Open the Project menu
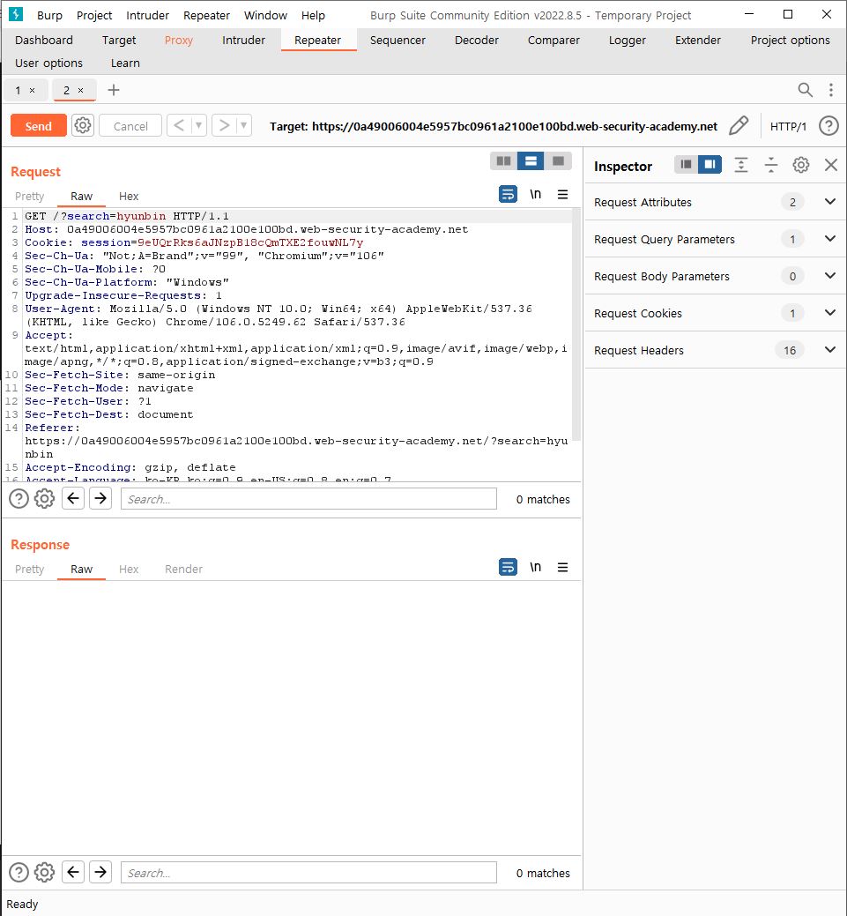The width and height of the screenshot is (847, 916). click(94, 15)
